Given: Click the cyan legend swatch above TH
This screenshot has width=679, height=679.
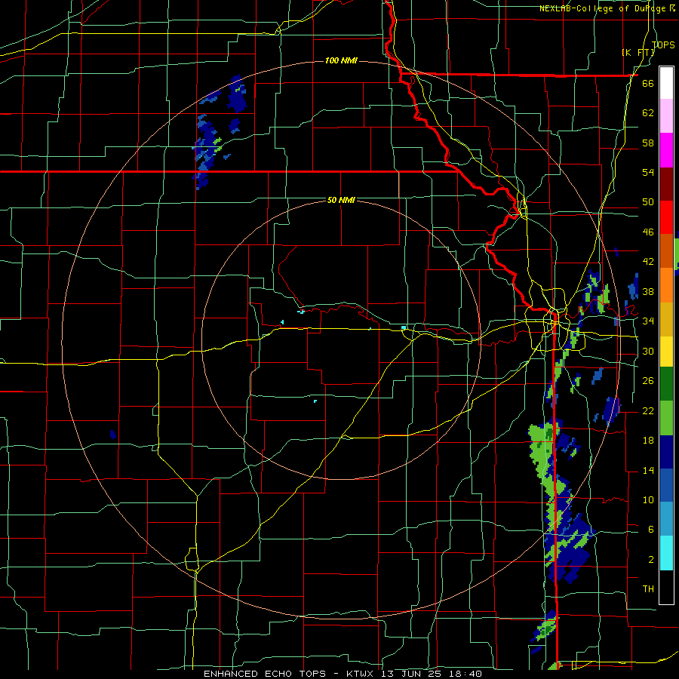Looking at the screenshot, I should [666, 553].
